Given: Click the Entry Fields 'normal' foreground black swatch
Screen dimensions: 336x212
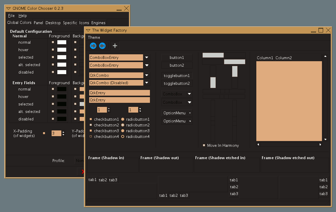Looking at the screenshot, I should pyautogui.click(x=62, y=89).
